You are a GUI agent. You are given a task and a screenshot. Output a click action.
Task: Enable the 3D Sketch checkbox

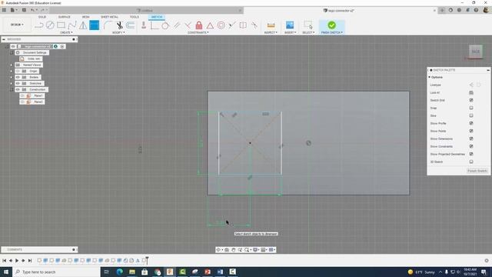(x=471, y=162)
